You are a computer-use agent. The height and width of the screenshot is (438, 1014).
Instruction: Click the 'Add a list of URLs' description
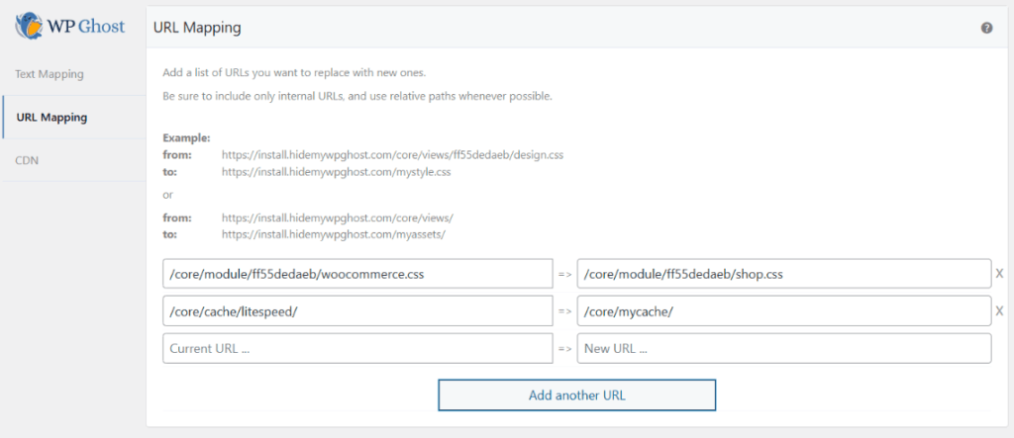tap(294, 72)
